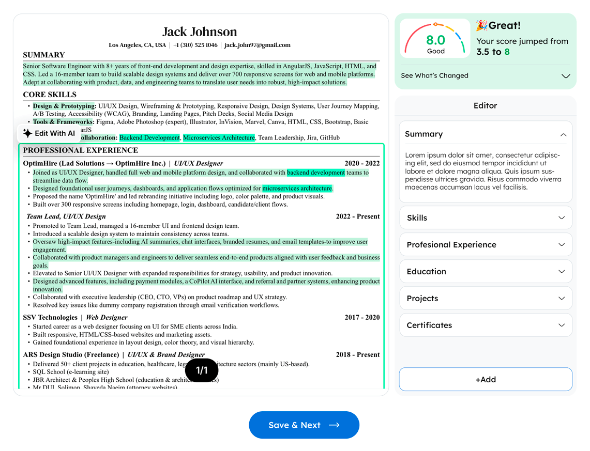The height and width of the screenshot is (451, 590).
Task: Click bullet 'Delivered 50+ client projects'
Action: point(171,364)
